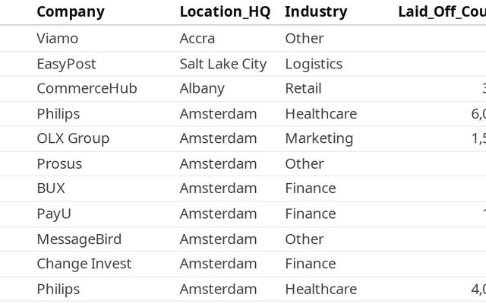Click the Amsterdam cell in the BUX row
The image size is (486, 304).
click(218, 188)
